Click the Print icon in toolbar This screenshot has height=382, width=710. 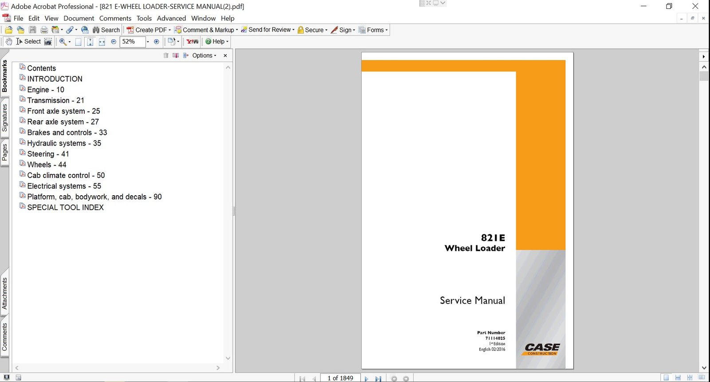point(44,30)
